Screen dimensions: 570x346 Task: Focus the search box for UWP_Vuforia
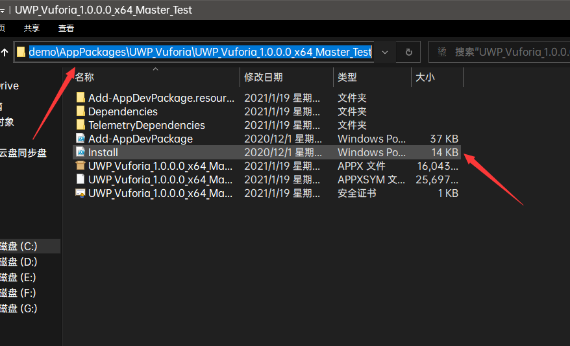tap(499, 52)
